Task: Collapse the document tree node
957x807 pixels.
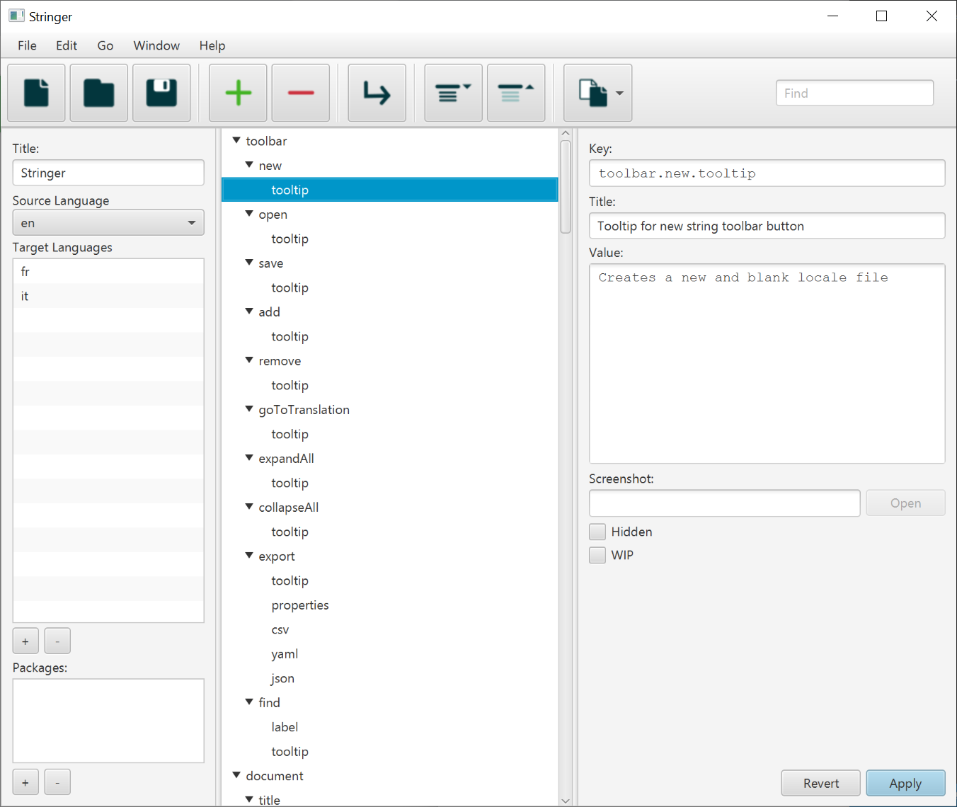Action: [x=236, y=775]
